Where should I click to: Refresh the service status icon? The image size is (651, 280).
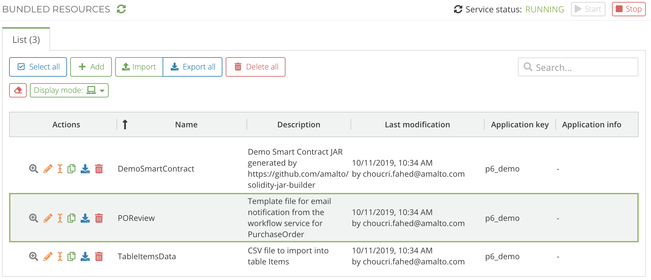(x=458, y=9)
